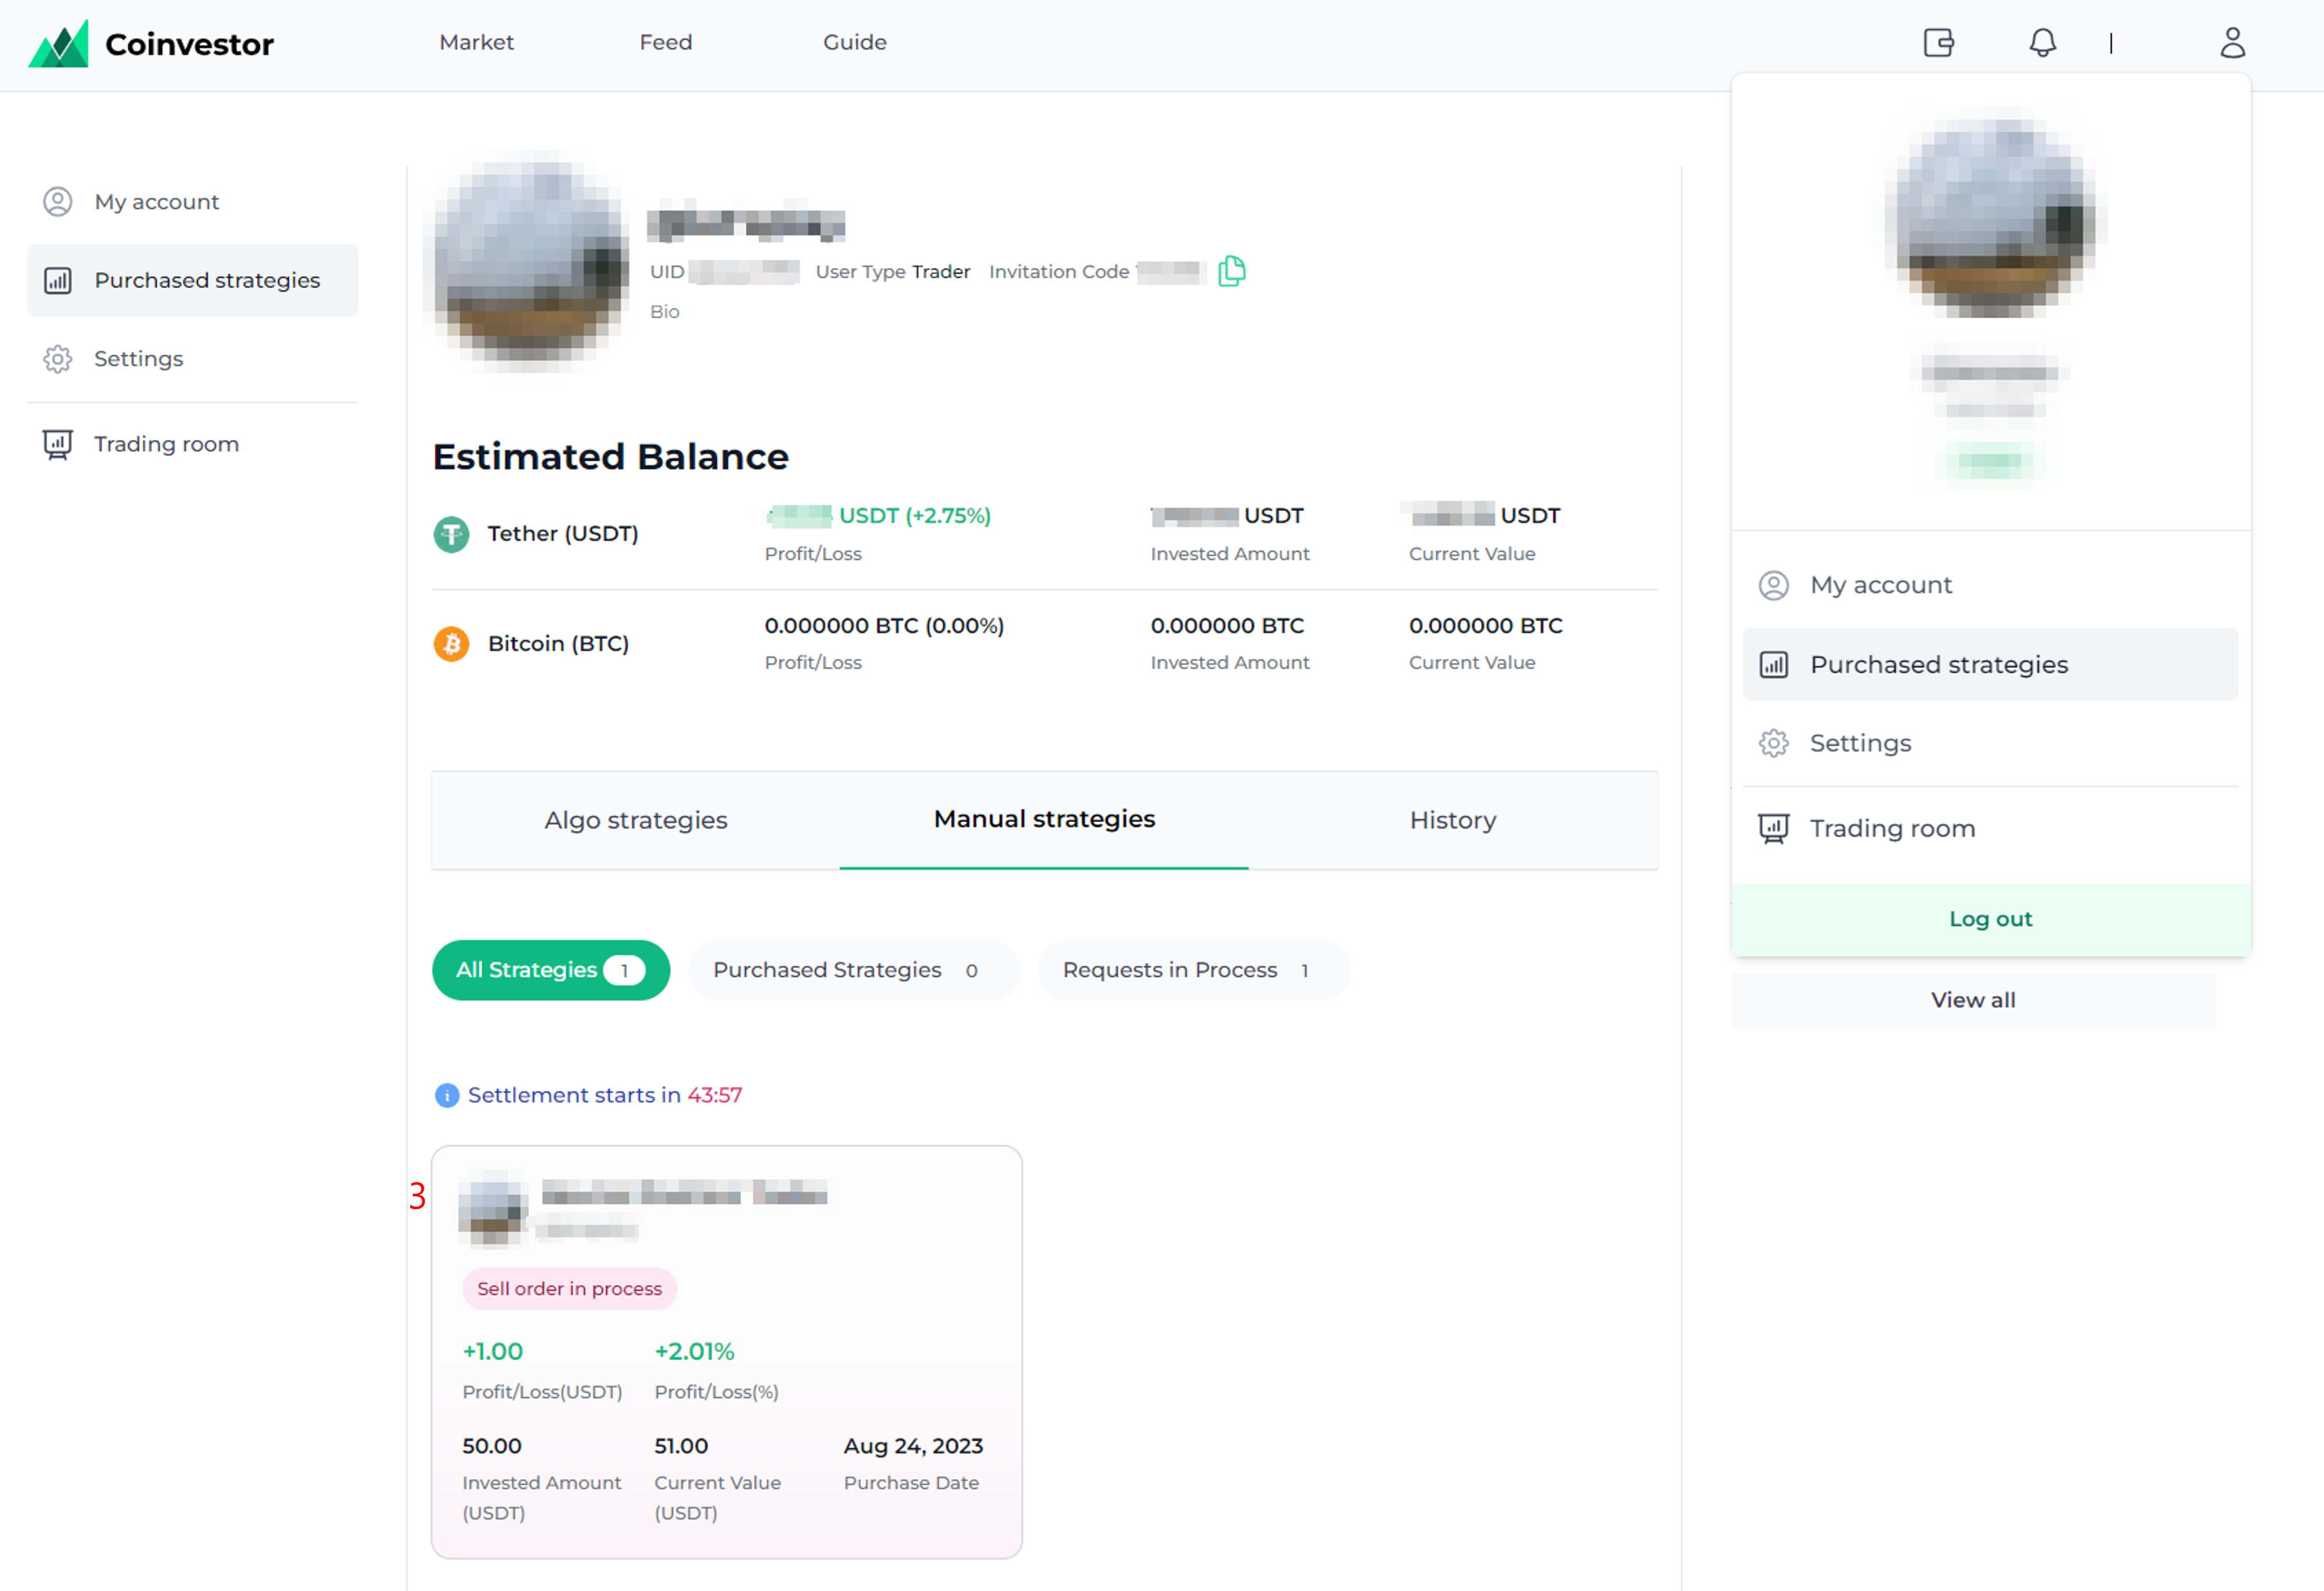
Task: Click the user profile icon in header
Action: pos(2232,43)
